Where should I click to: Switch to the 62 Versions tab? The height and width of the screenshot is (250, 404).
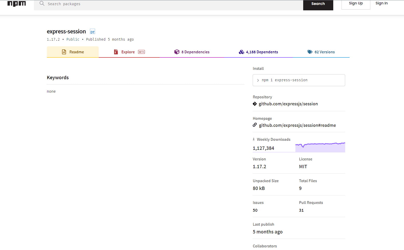click(x=324, y=52)
